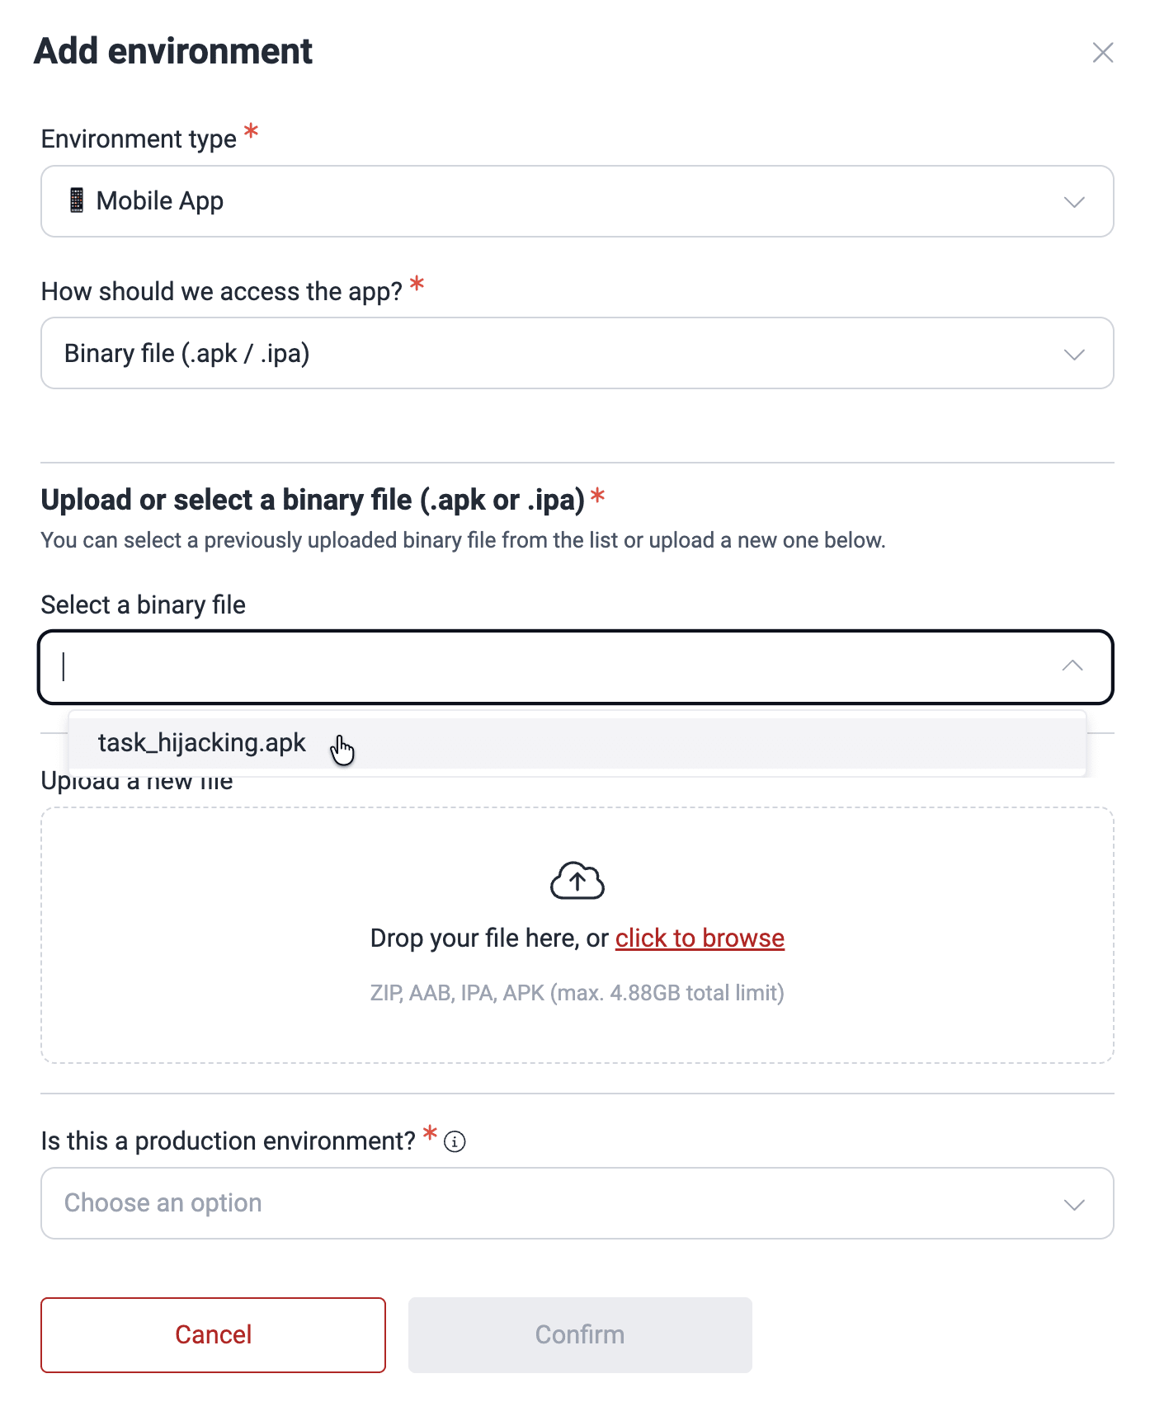
Task: Click the X to close the Add environment dialog
Action: (1103, 53)
